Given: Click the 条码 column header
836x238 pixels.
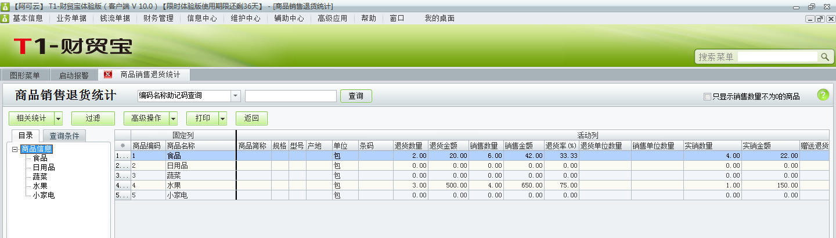Looking at the screenshot, I should [x=376, y=146].
